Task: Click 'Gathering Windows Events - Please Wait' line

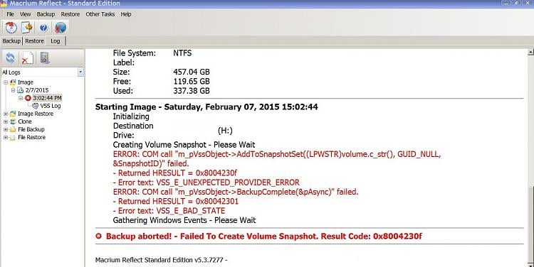Action: (x=184, y=220)
